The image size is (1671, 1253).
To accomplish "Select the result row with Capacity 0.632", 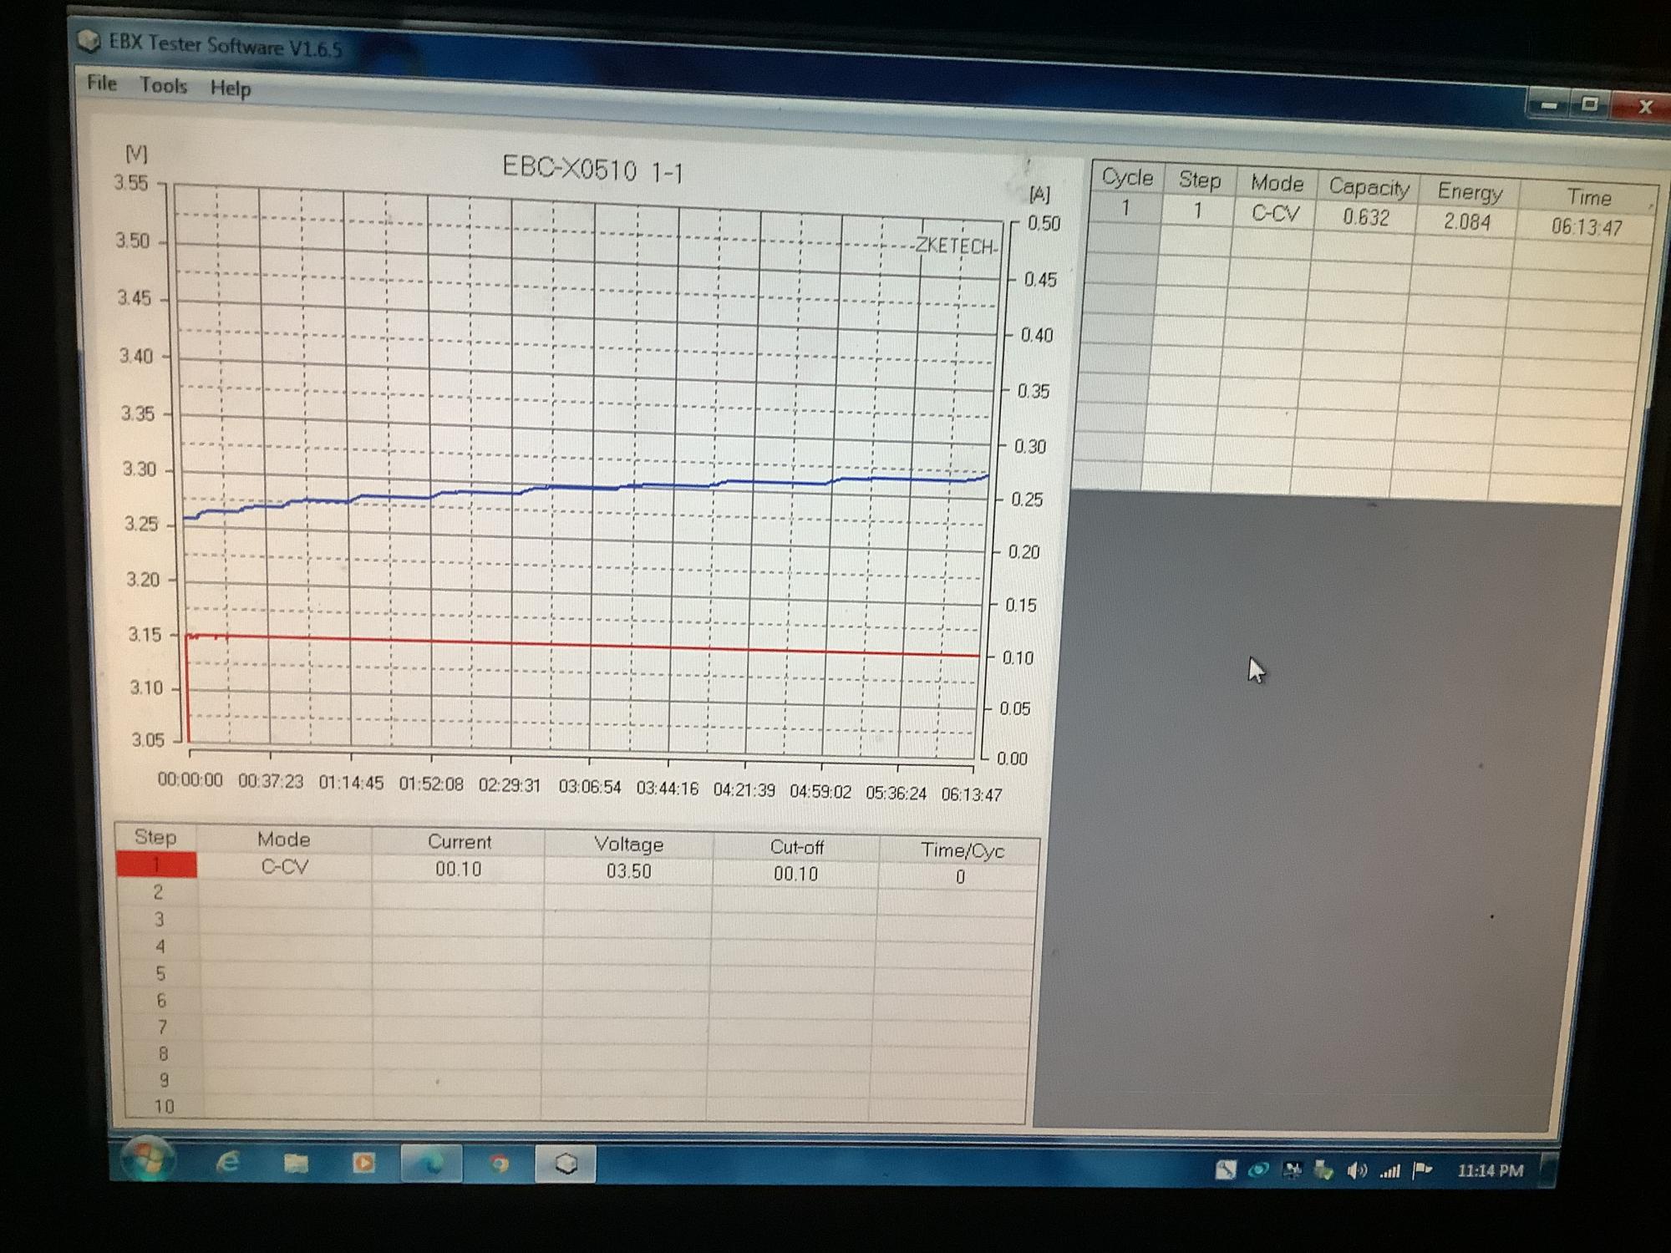I will 1366,218.
